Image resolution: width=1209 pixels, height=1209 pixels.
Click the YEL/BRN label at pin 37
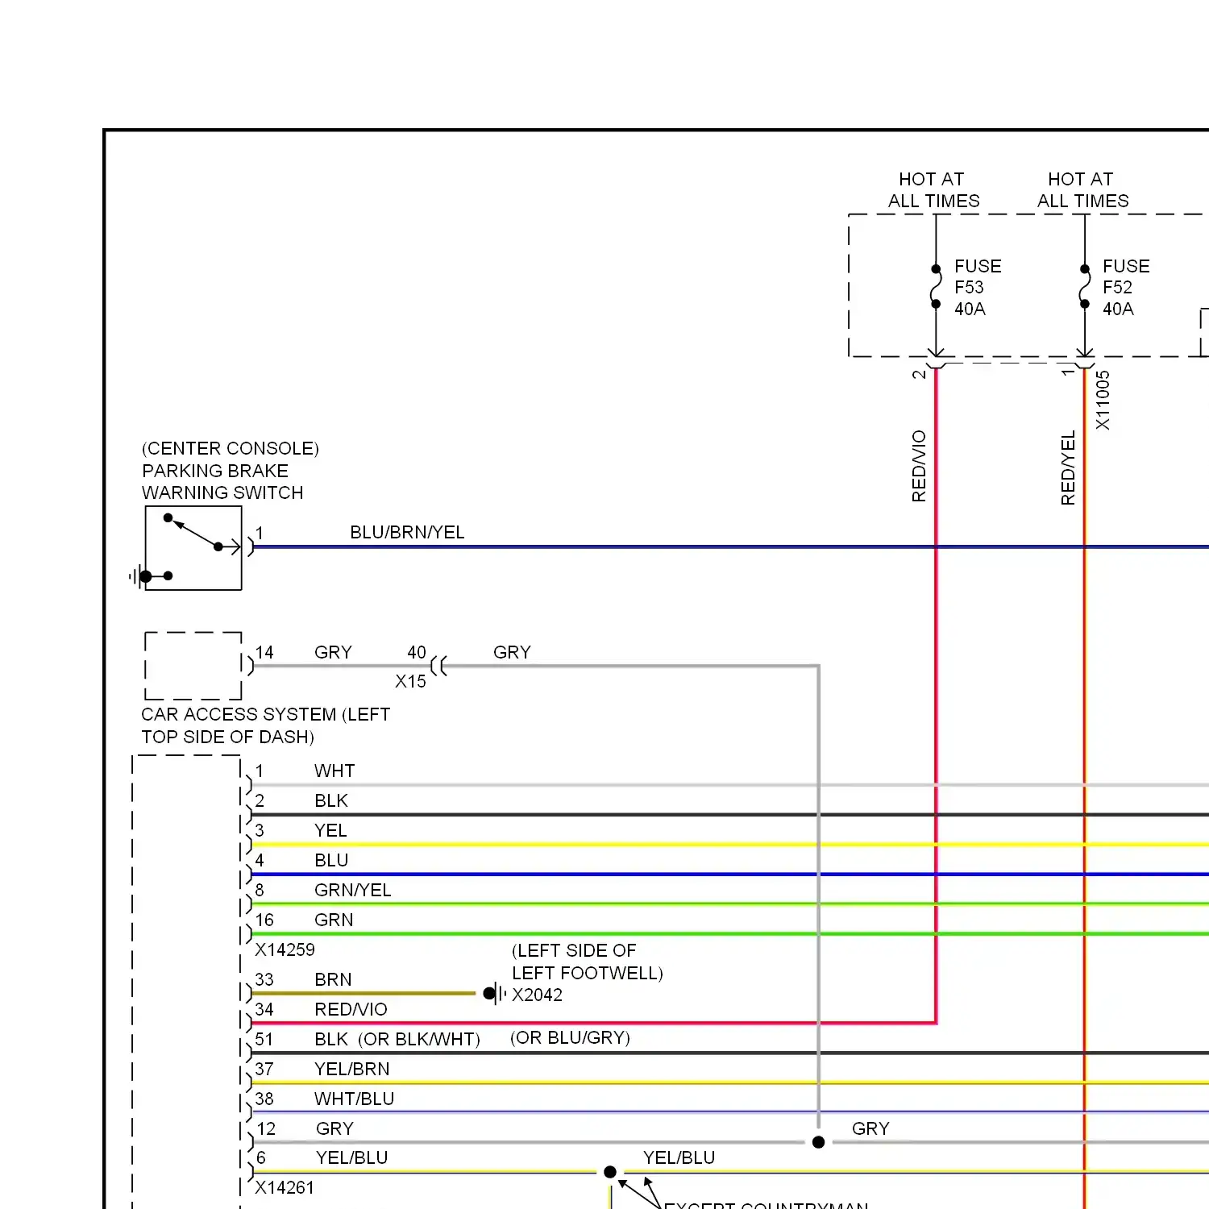[351, 1070]
